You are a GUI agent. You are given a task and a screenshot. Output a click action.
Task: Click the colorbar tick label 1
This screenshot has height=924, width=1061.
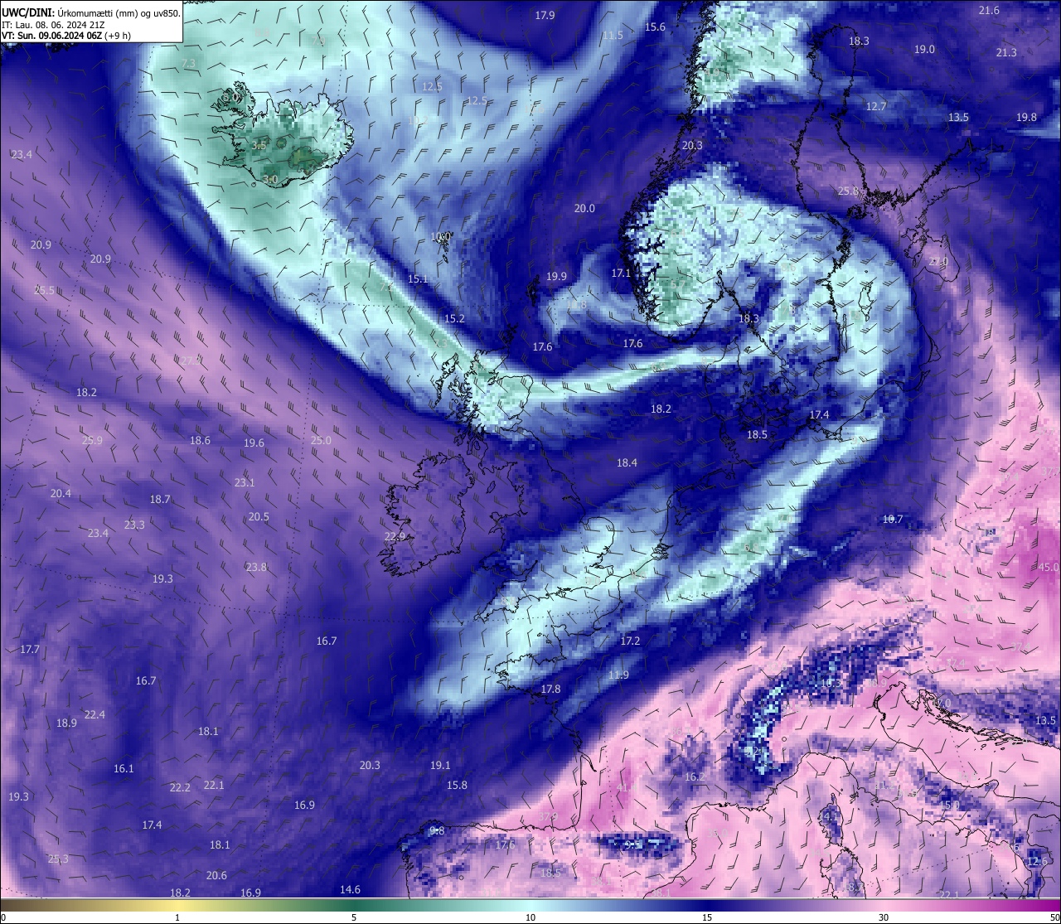point(177,917)
